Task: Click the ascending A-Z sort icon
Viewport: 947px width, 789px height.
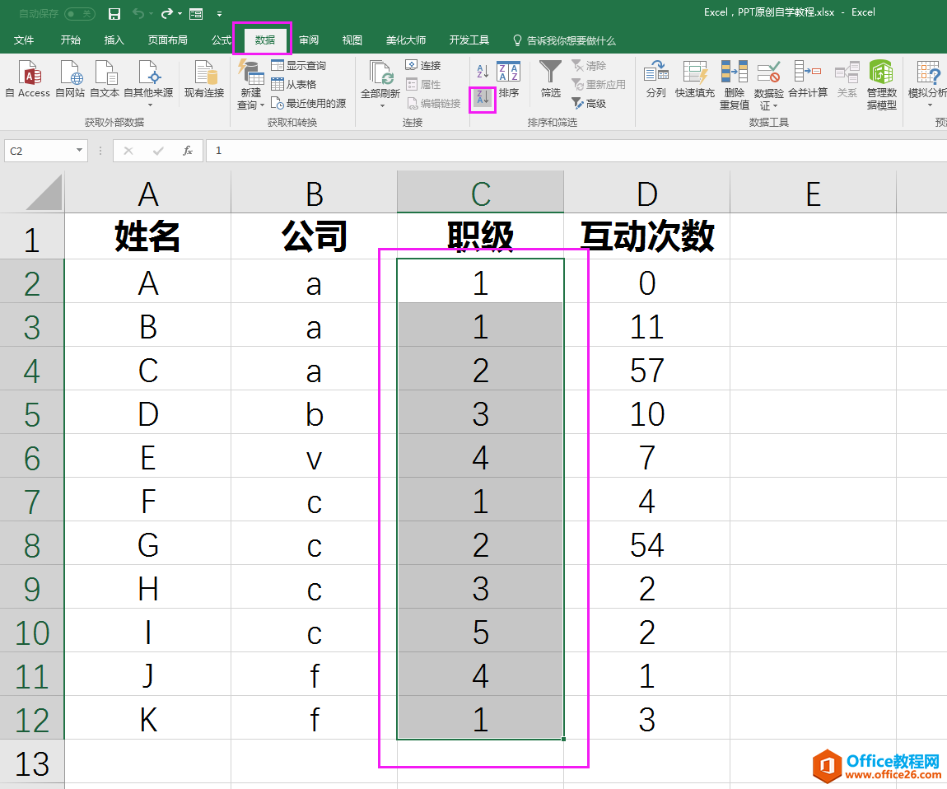Action: (x=483, y=72)
